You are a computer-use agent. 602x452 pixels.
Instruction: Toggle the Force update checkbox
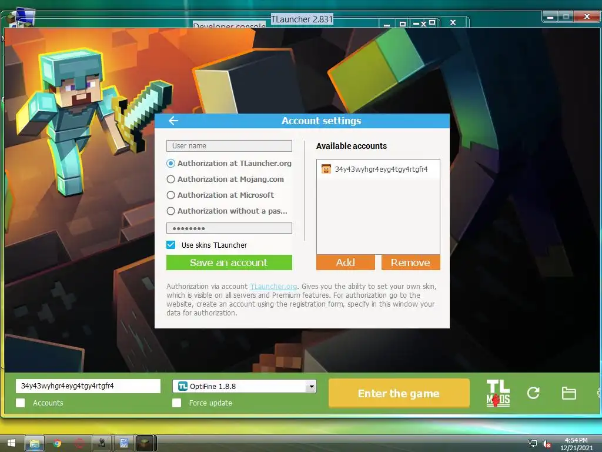point(176,403)
